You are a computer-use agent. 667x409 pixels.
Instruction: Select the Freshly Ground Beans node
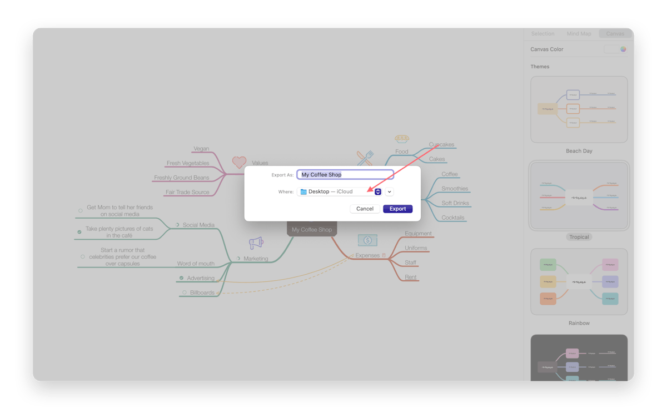(182, 178)
